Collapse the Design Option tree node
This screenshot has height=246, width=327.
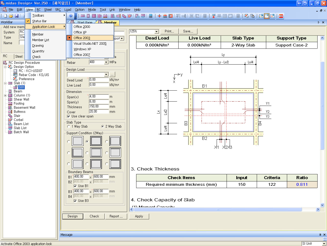5,67
